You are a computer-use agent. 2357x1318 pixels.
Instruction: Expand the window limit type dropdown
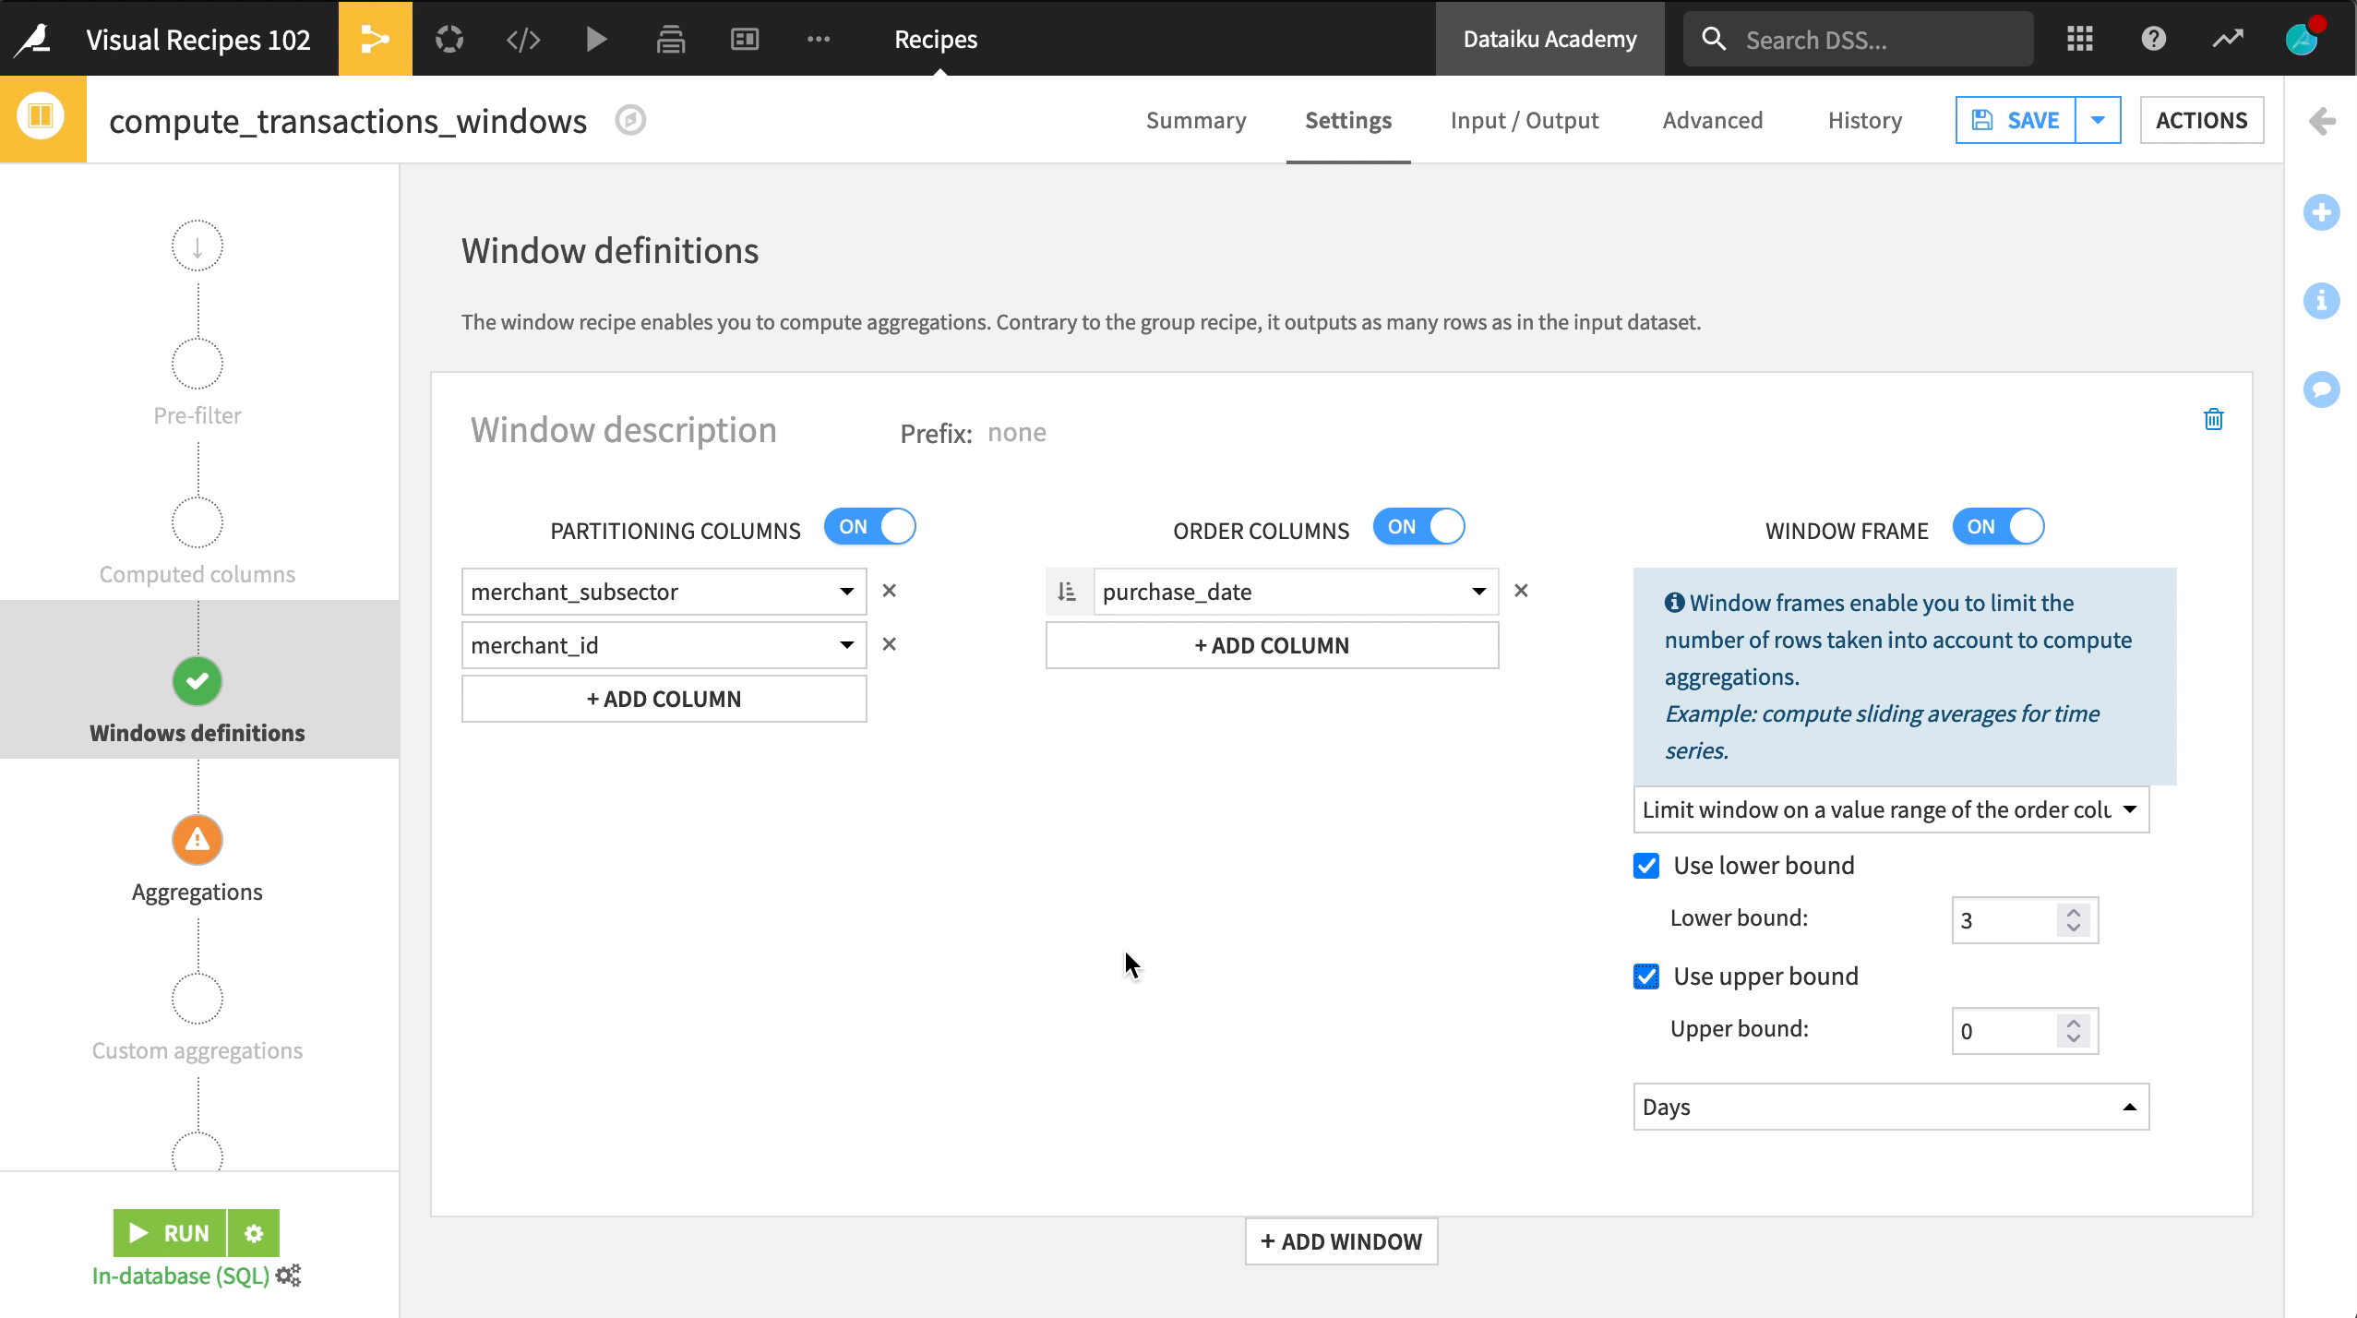coord(1888,809)
